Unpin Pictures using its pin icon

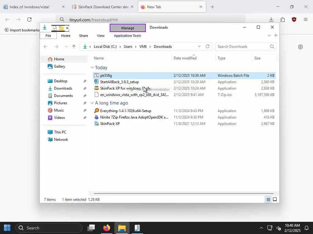tap(85, 103)
